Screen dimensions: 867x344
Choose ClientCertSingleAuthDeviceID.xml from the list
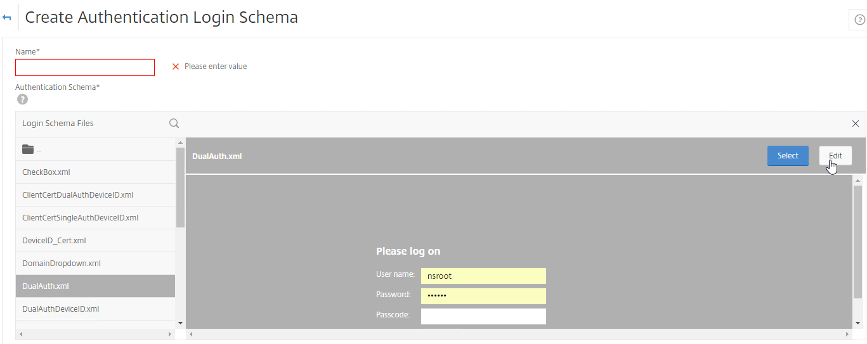pyautogui.click(x=95, y=218)
